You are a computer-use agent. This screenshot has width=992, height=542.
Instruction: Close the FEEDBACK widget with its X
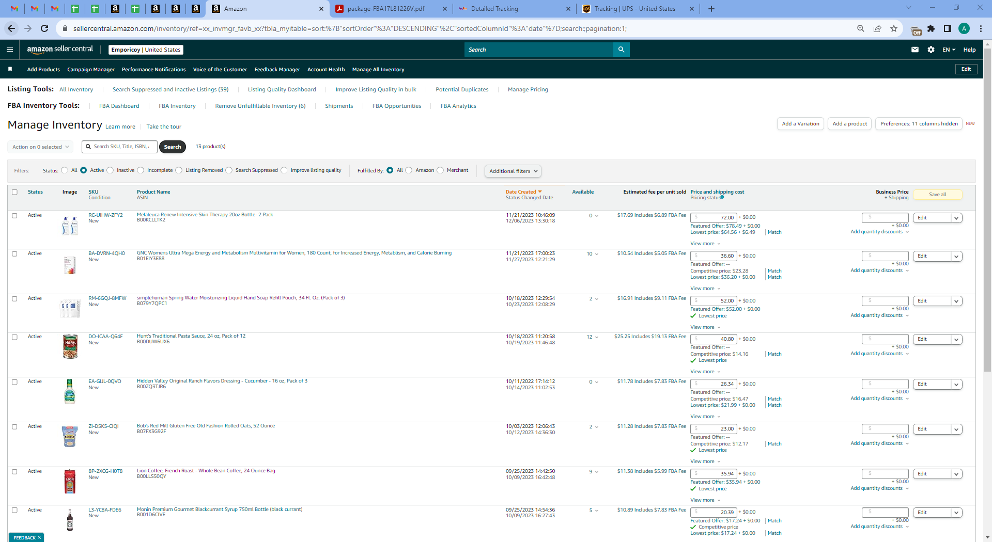point(39,537)
